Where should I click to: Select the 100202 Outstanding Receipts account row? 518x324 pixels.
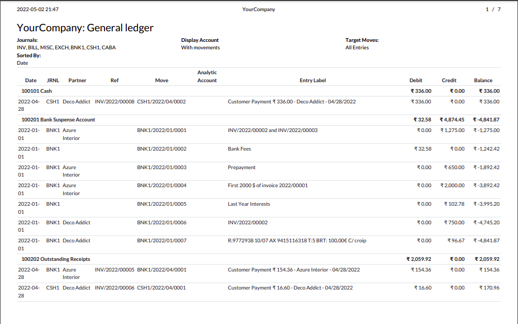(56, 259)
